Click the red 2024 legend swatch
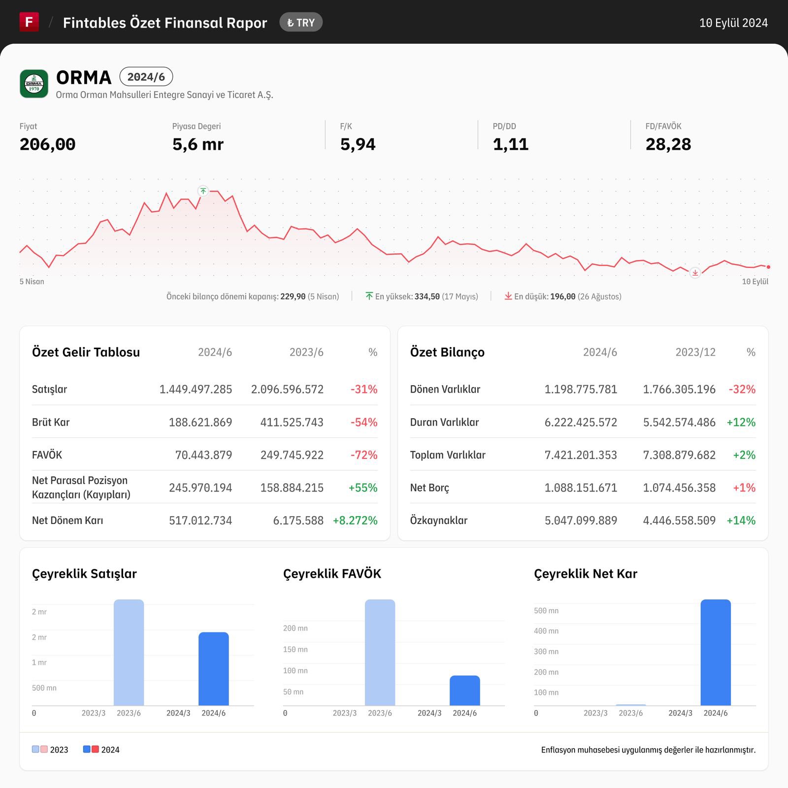Image resolution: width=788 pixels, height=788 pixels. coord(95,749)
